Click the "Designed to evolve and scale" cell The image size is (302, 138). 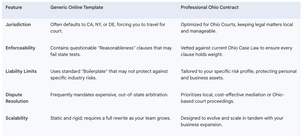(x=232, y=121)
